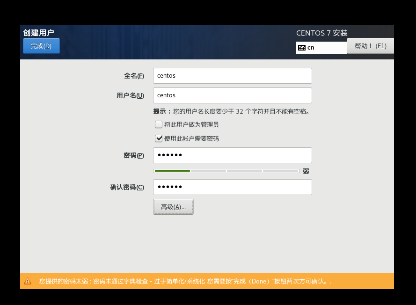The image size is (416, 305).
Task: Click the 密码(P) label
Action: [x=134, y=155]
